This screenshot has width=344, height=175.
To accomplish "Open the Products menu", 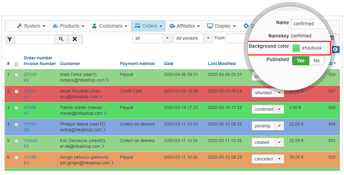I will [69, 26].
